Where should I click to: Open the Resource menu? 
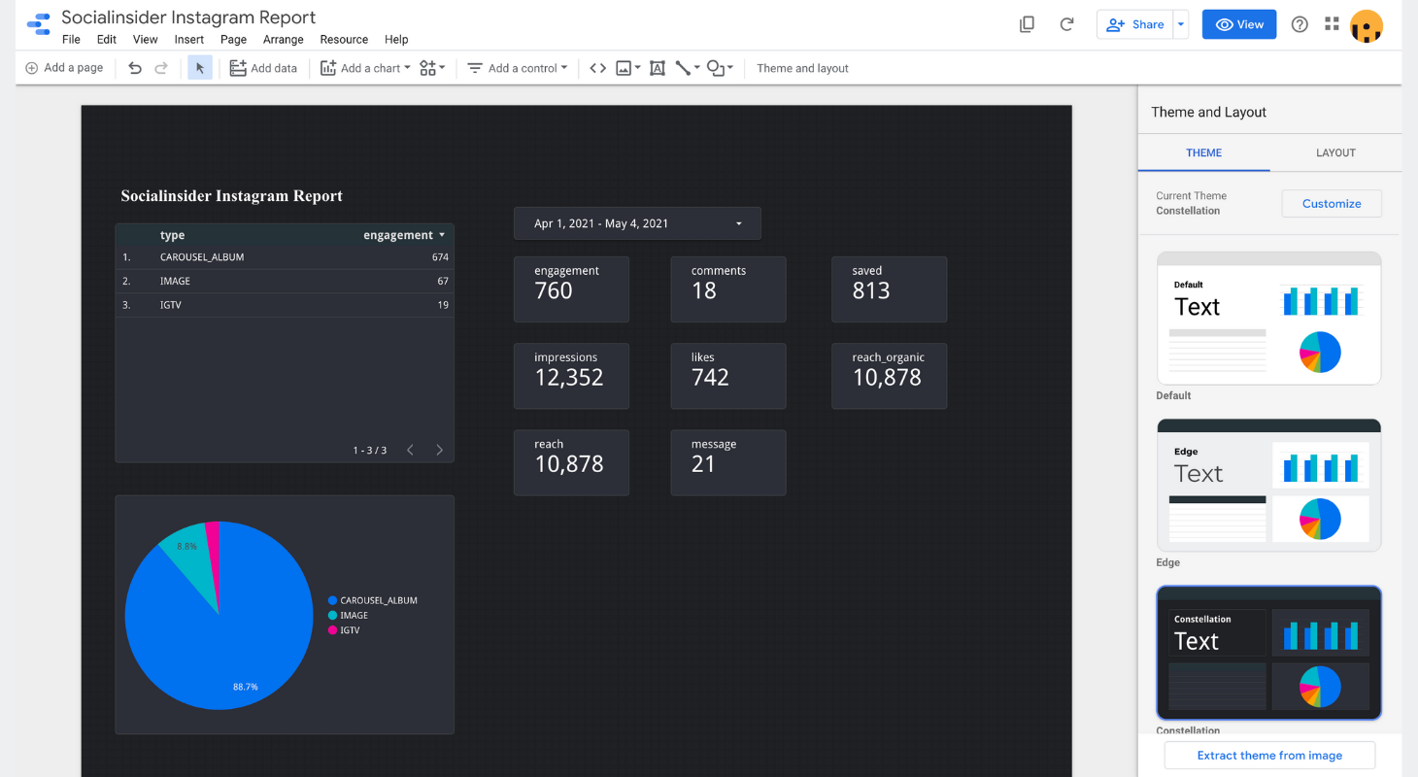[x=344, y=40]
